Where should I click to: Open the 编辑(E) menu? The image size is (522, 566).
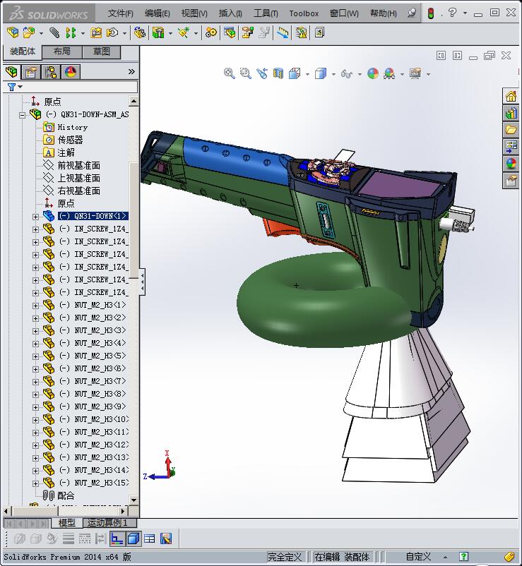tap(157, 13)
